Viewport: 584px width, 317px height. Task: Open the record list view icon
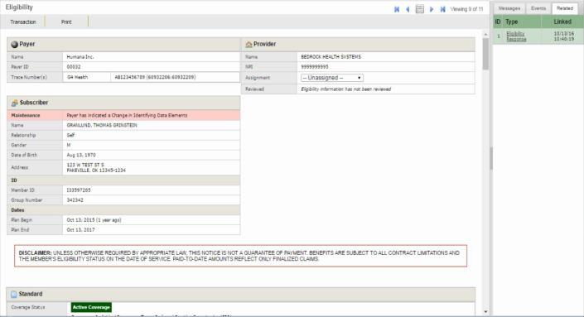419,9
